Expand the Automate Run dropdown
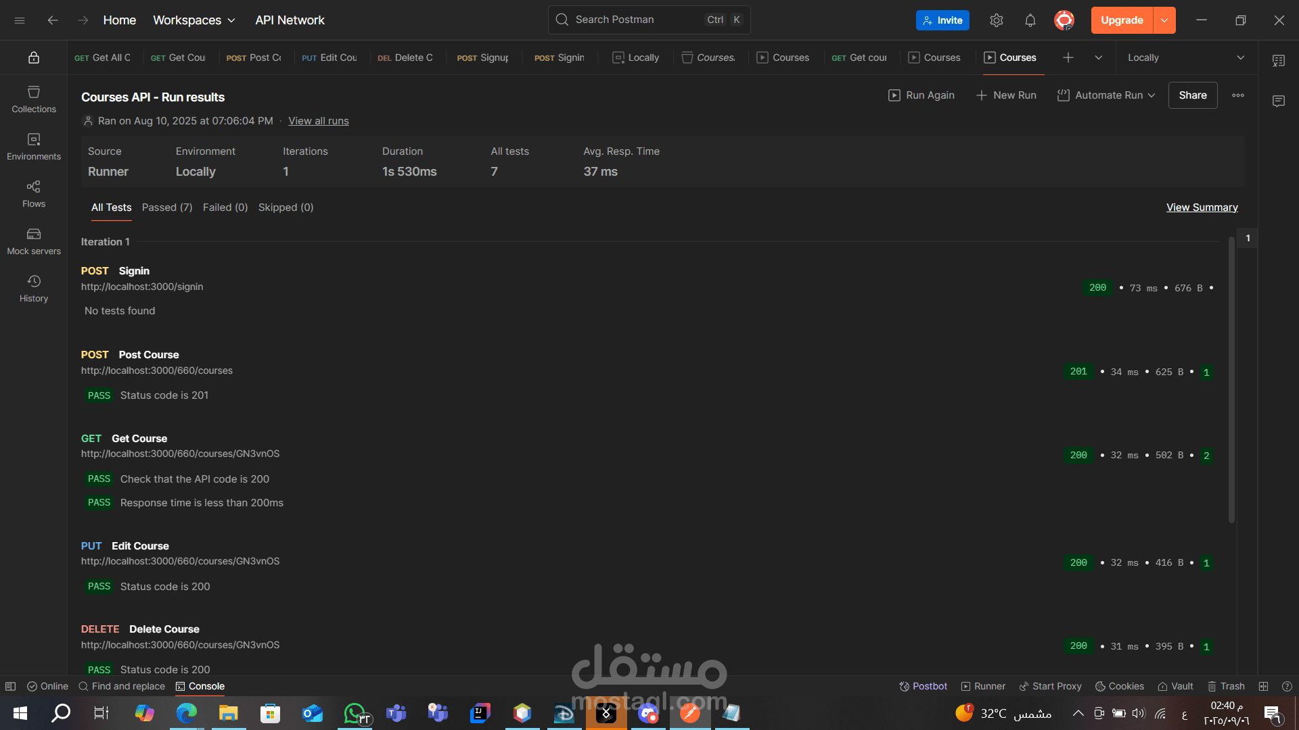 click(1106, 95)
